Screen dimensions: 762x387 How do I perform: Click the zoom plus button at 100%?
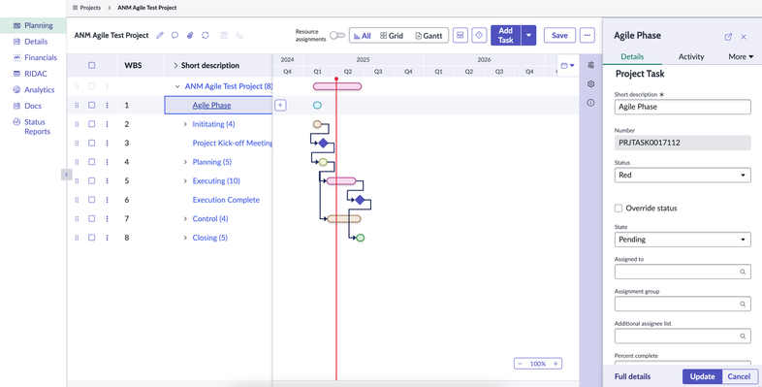(556, 364)
